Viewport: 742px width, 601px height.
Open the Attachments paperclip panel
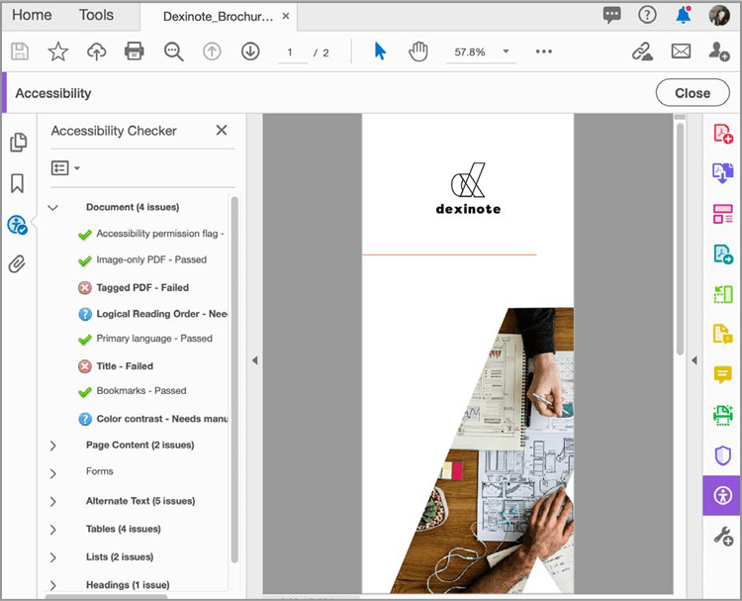tap(17, 264)
